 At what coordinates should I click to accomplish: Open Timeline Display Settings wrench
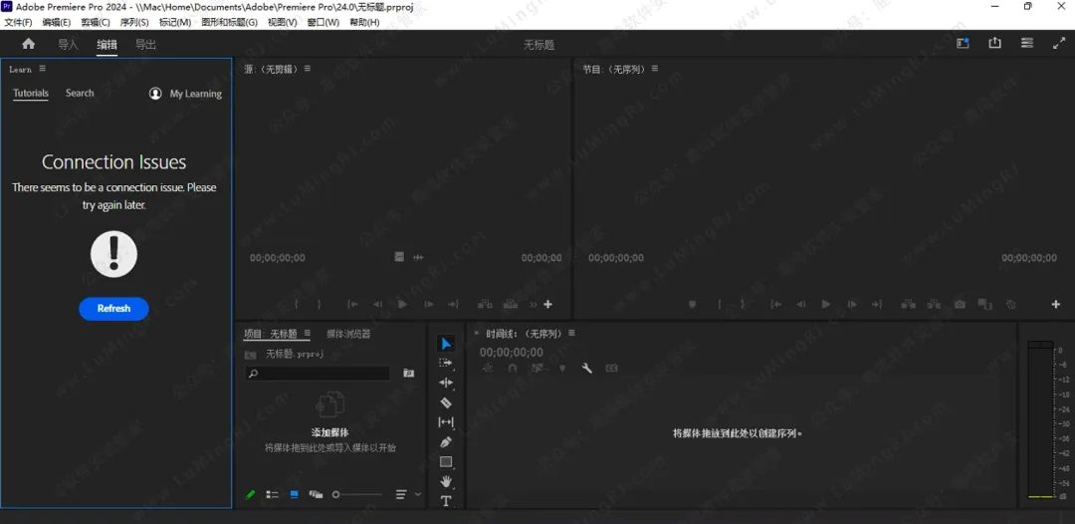point(587,369)
